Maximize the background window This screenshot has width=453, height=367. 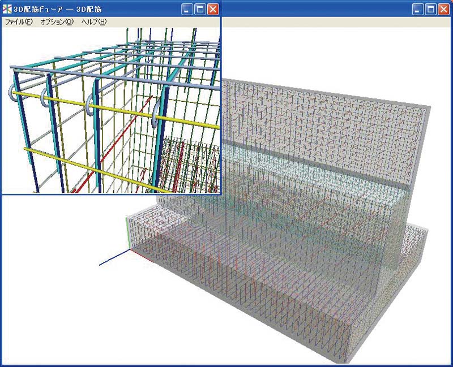tap(430, 10)
